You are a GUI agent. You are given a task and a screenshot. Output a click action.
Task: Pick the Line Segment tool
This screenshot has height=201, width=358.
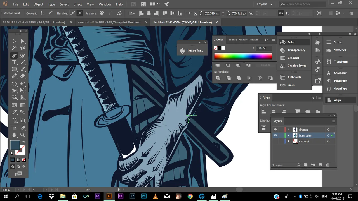(23, 63)
